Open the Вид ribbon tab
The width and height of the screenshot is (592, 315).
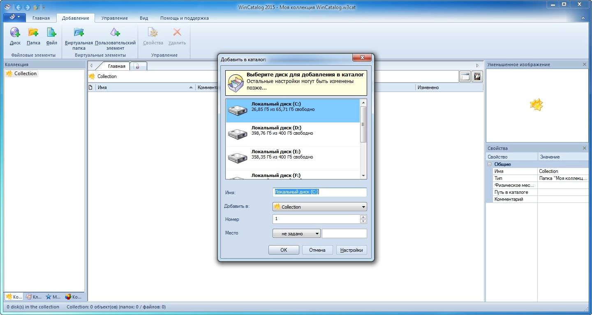point(144,18)
